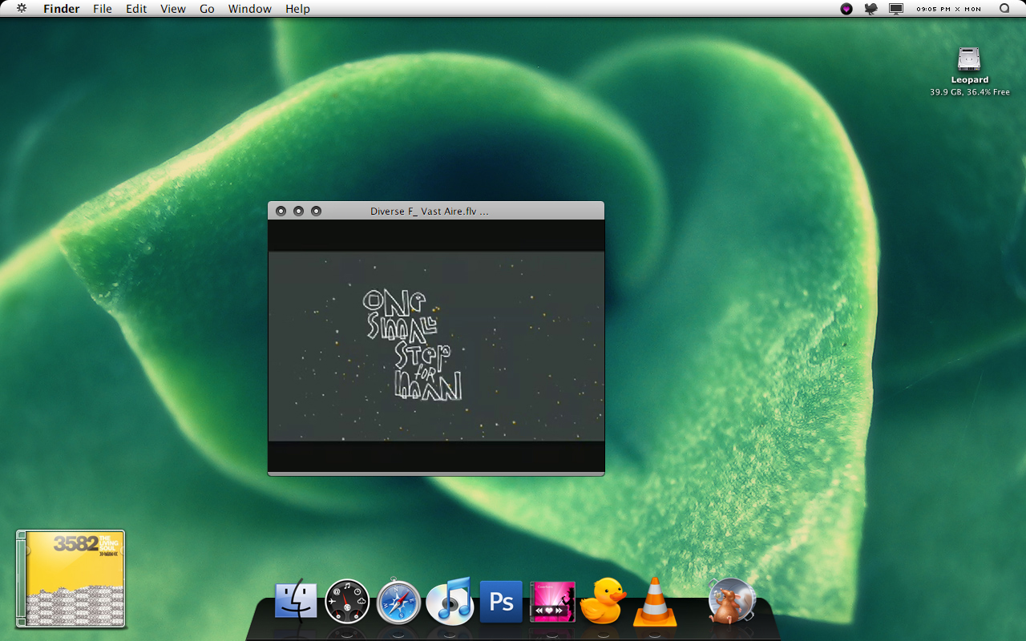1026x641 pixels.
Task: Open the Apple menu
Action: click(22, 9)
